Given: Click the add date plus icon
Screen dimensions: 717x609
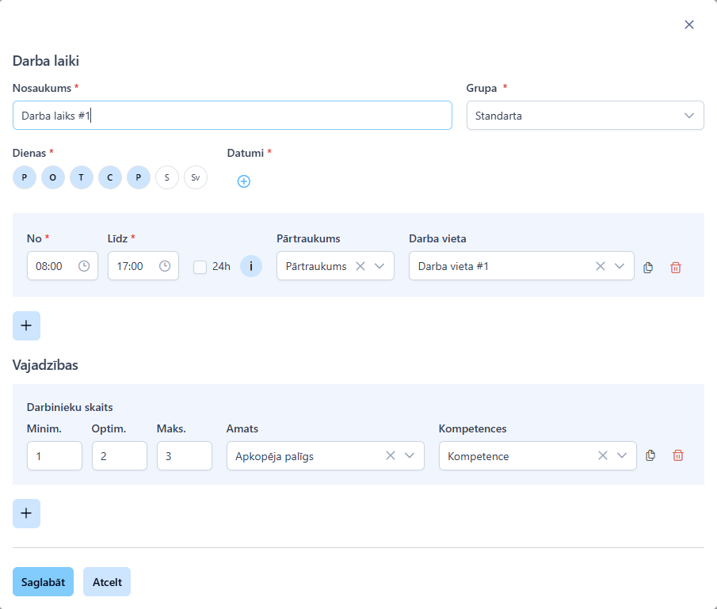Looking at the screenshot, I should (x=244, y=181).
